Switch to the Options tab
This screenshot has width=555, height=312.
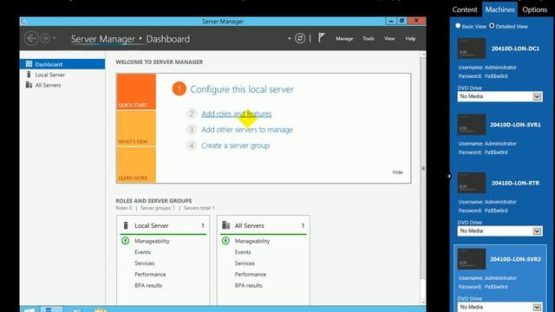534,10
